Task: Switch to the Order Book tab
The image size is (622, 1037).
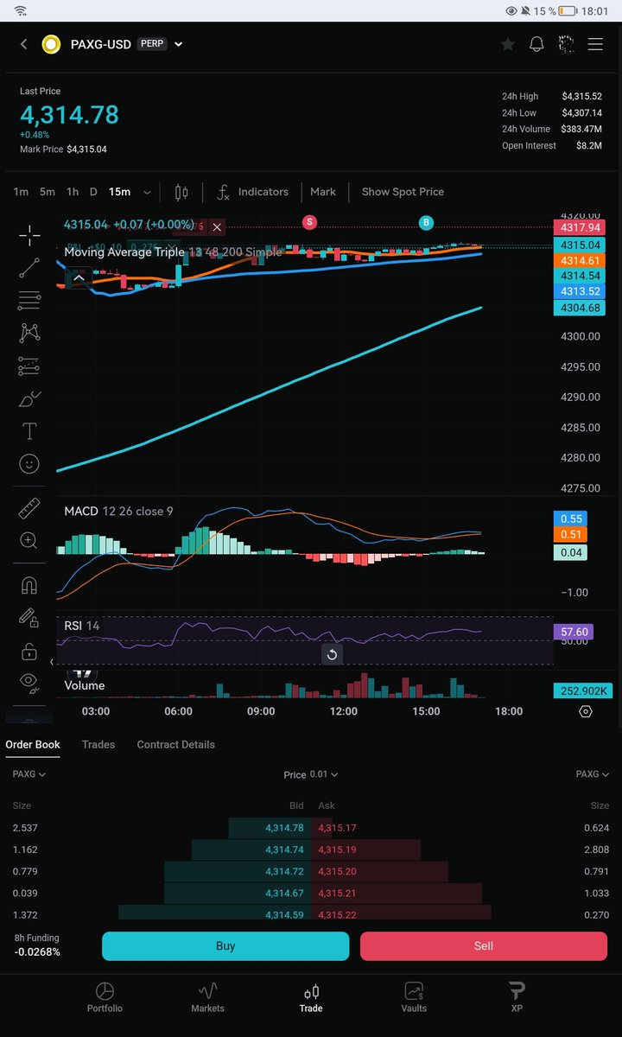Action: pos(33,744)
